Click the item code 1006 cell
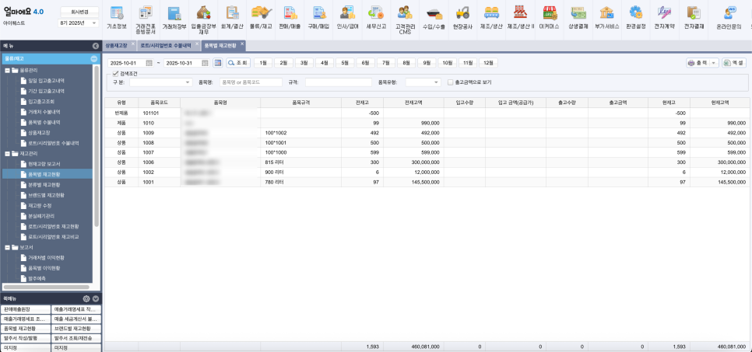The height and width of the screenshot is (352, 752). (x=160, y=162)
